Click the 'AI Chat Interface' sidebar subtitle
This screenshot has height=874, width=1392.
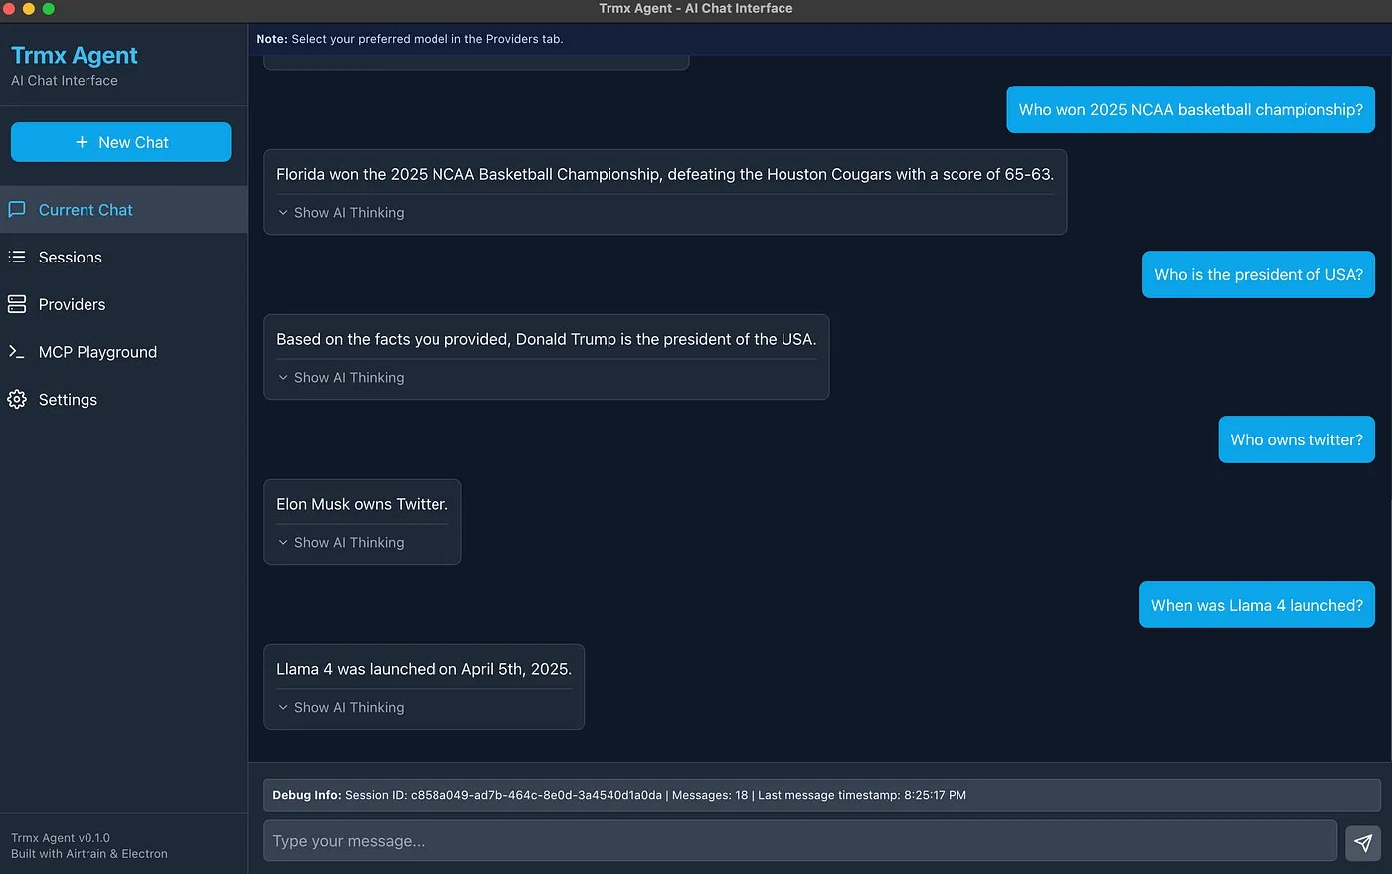[x=65, y=81]
